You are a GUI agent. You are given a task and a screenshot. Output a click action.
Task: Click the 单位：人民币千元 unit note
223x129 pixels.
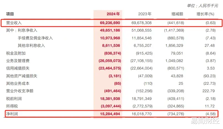(203, 5)
